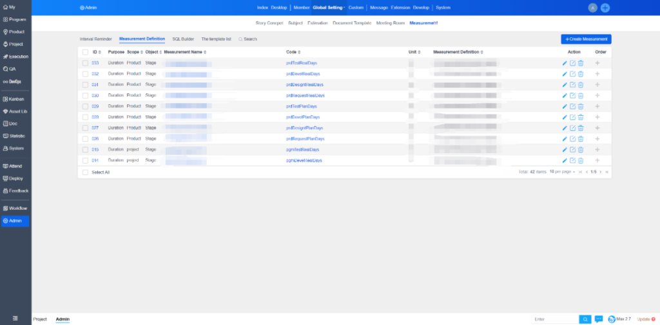Click the Enter search input field
The width and height of the screenshot is (660, 325).
click(554, 319)
